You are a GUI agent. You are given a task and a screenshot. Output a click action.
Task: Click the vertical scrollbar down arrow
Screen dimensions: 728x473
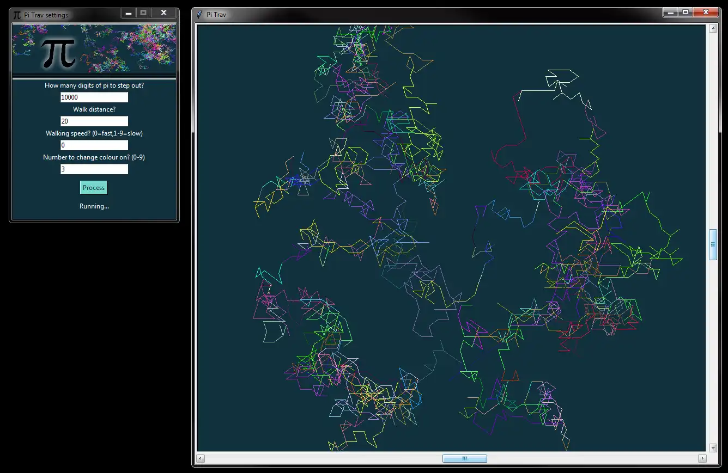[x=713, y=447]
